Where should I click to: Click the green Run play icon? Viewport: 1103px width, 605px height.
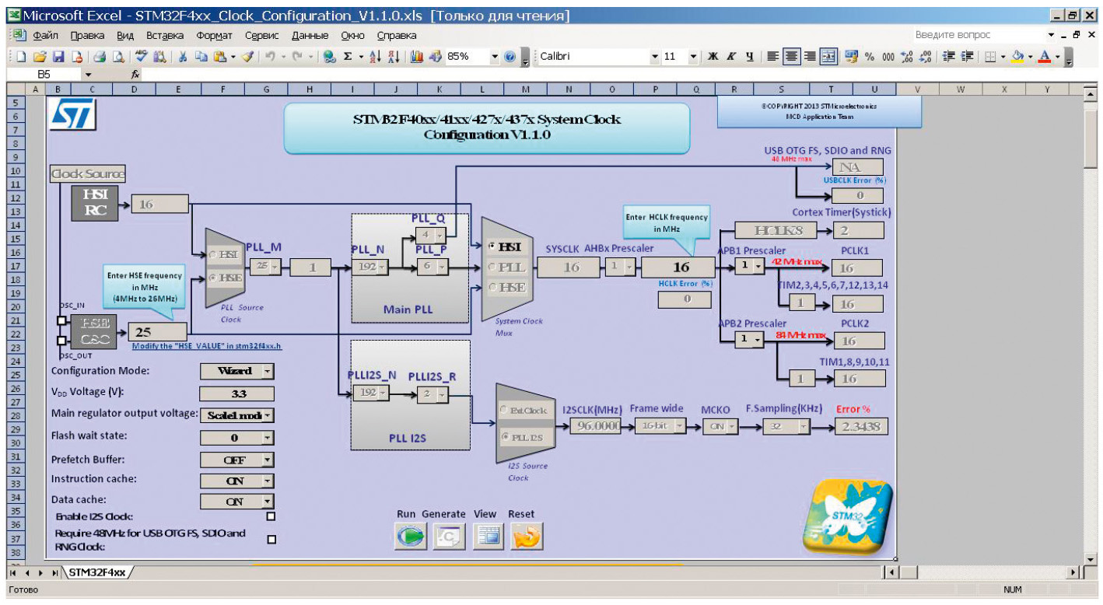pos(410,537)
